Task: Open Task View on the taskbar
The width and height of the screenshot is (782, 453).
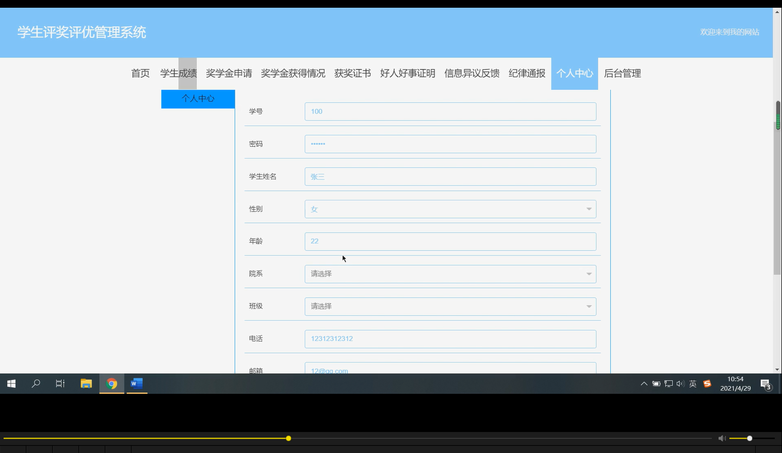Action: point(60,384)
